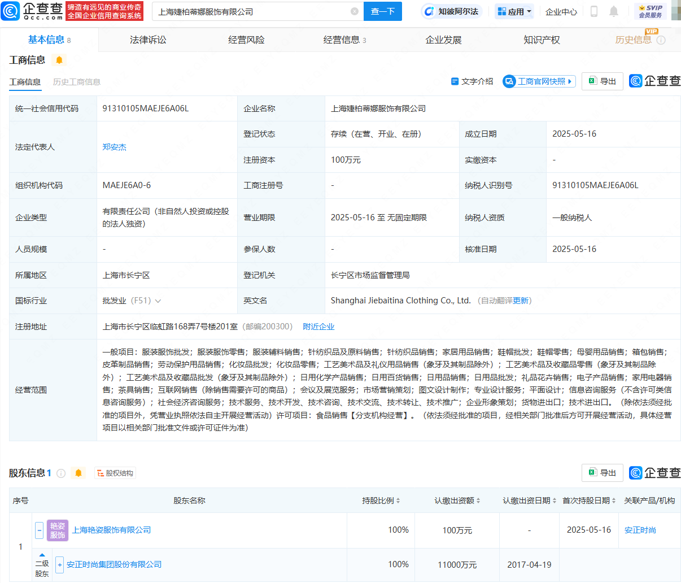Image resolution: width=681 pixels, height=583 pixels.
Task: Switch to the 经营信息 tab
Action: click(344, 40)
